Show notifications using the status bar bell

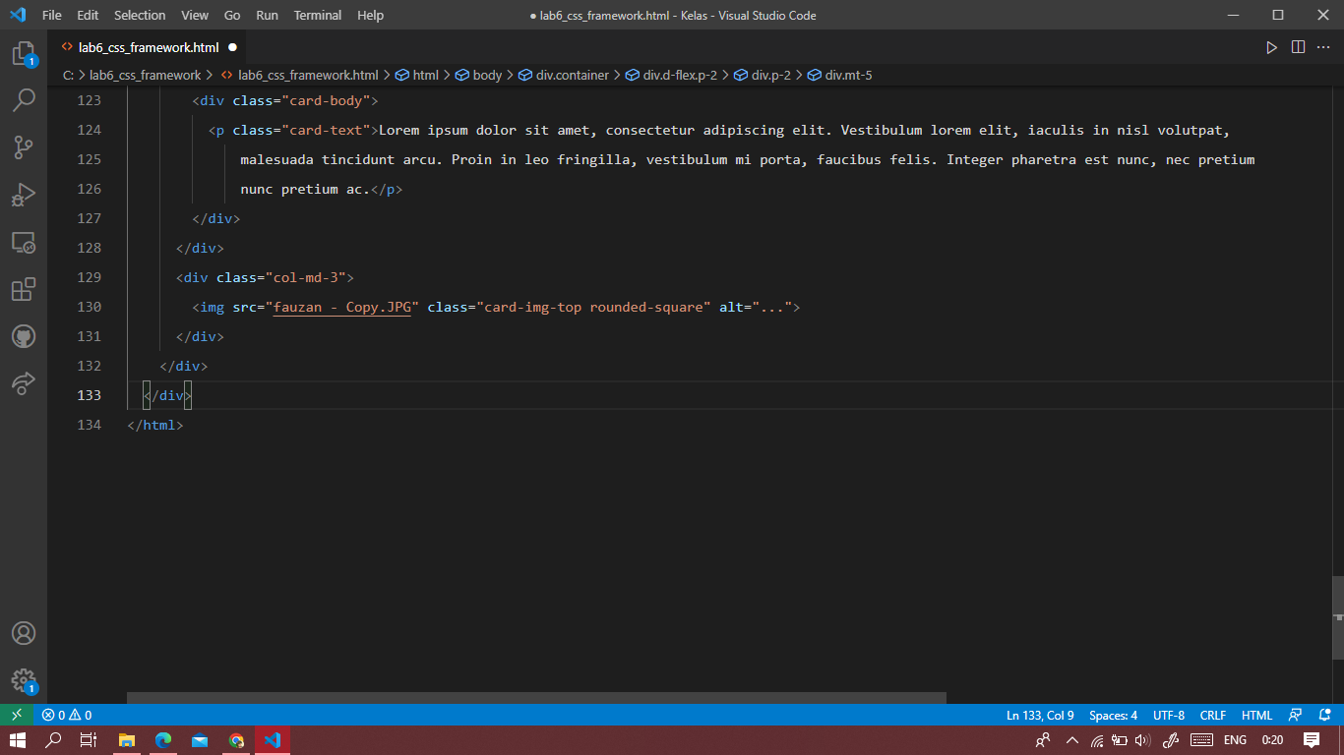1325,715
